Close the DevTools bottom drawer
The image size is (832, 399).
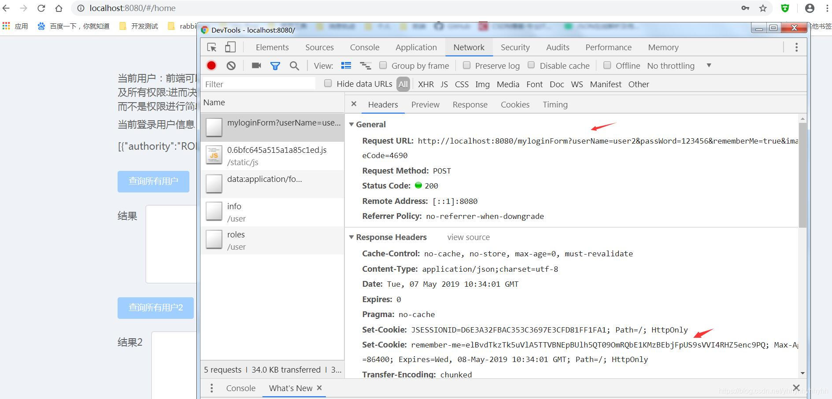coord(796,388)
